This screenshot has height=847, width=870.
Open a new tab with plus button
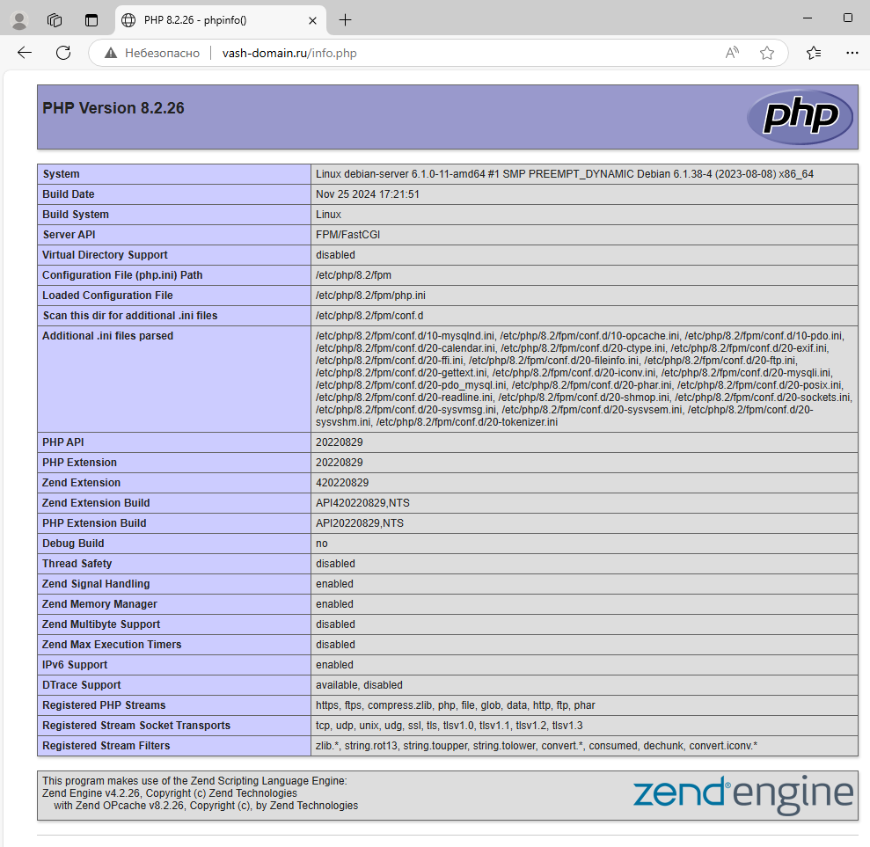[345, 20]
